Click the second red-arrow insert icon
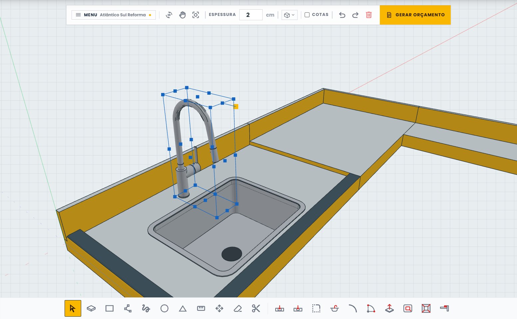This screenshot has width=517, height=319. coord(298,308)
